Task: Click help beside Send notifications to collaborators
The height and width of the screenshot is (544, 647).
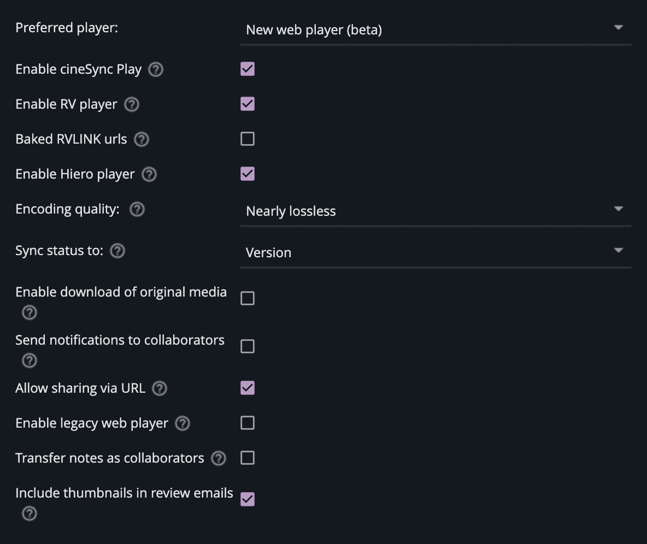Action: pyautogui.click(x=29, y=360)
